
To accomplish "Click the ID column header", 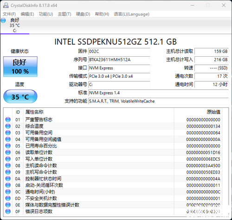I will tap(18, 112).
